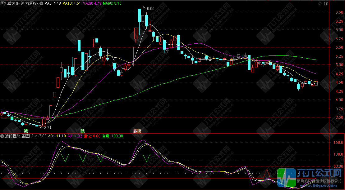Click the 国机重装 (日线.前复权) title
Viewport: 345px width, 190px height.
[x=19, y=3]
